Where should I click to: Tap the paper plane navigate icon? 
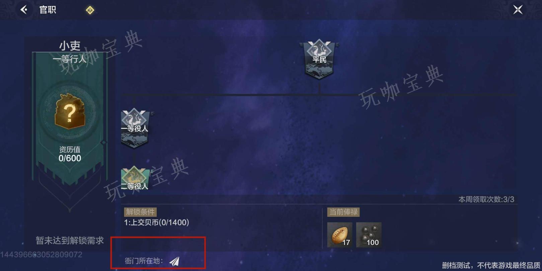pyautogui.click(x=174, y=261)
